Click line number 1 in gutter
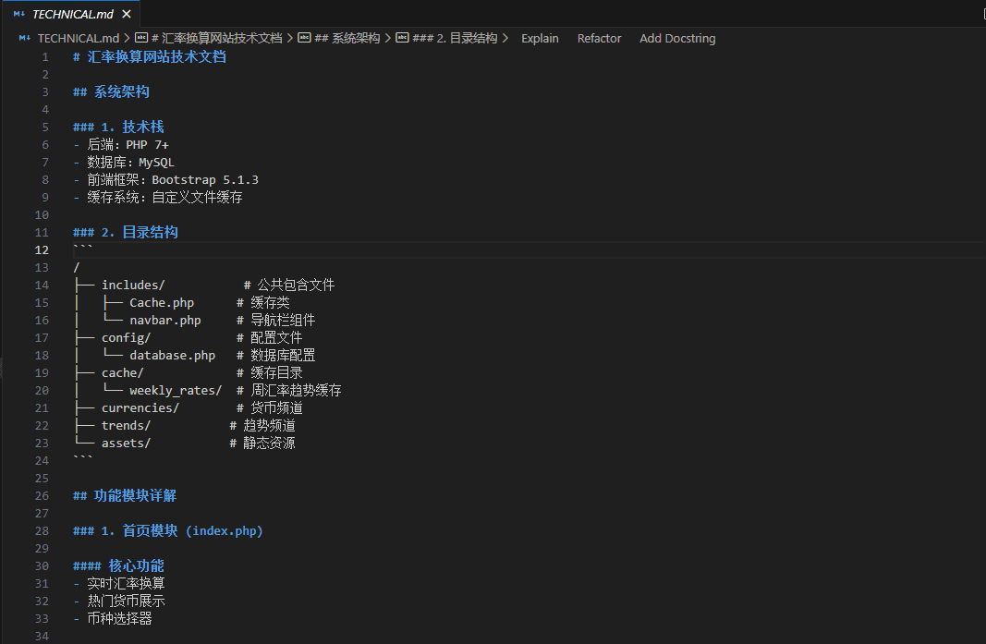Image resolution: width=986 pixels, height=644 pixels. tap(45, 57)
